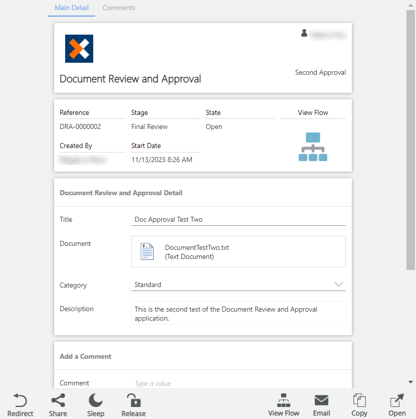Click the Document Review and Approval app logo
The image size is (416, 419).
click(79, 49)
